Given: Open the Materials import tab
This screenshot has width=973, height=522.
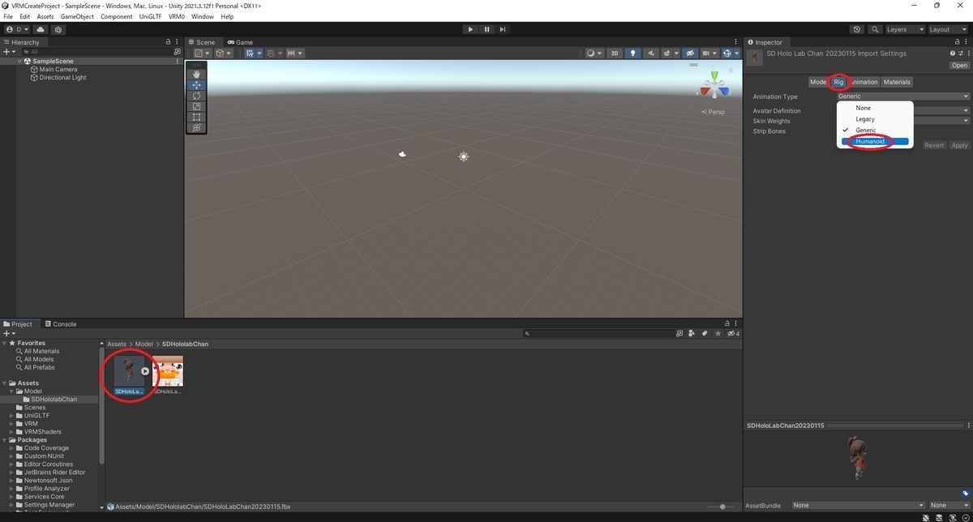Looking at the screenshot, I should [897, 82].
